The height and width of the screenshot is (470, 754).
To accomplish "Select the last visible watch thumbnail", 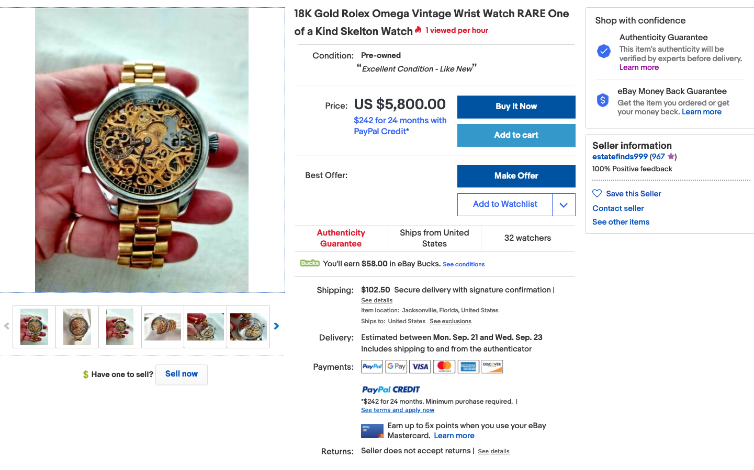I will click(x=249, y=327).
